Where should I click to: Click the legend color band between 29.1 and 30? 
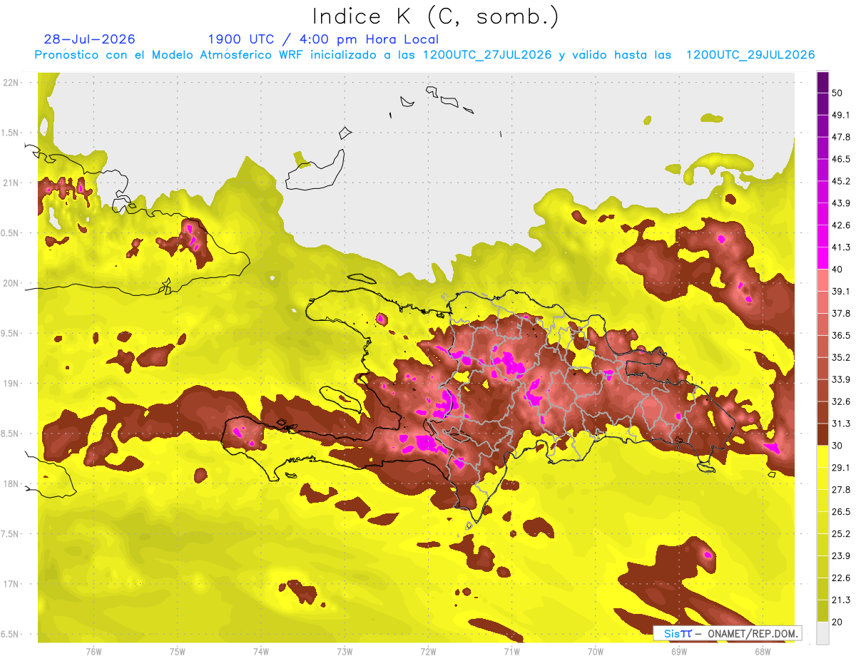(x=823, y=456)
